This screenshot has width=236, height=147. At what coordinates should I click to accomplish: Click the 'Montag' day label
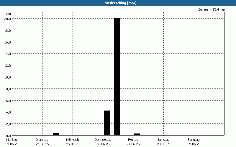tap(12, 140)
